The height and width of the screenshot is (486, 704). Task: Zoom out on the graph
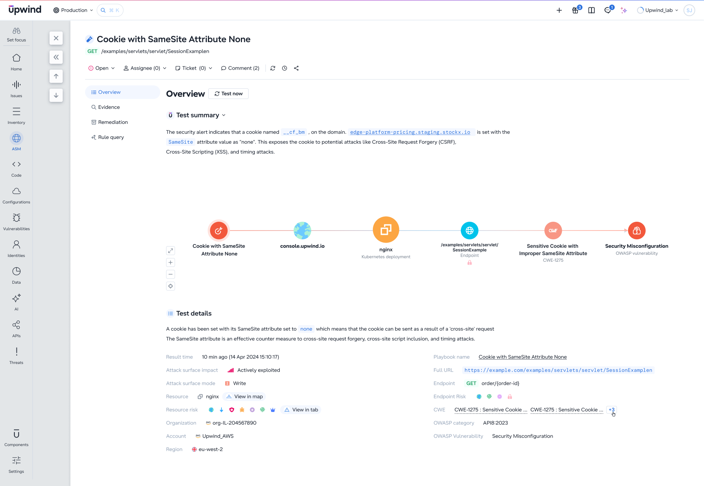coord(170,274)
